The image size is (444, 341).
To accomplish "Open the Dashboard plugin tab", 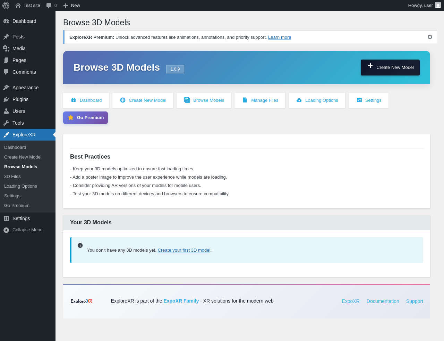I will [x=86, y=100].
